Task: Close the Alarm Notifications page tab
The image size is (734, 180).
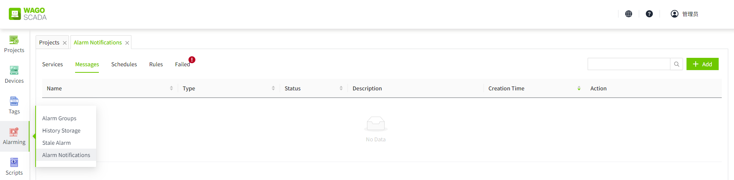Action: pyautogui.click(x=127, y=43)
